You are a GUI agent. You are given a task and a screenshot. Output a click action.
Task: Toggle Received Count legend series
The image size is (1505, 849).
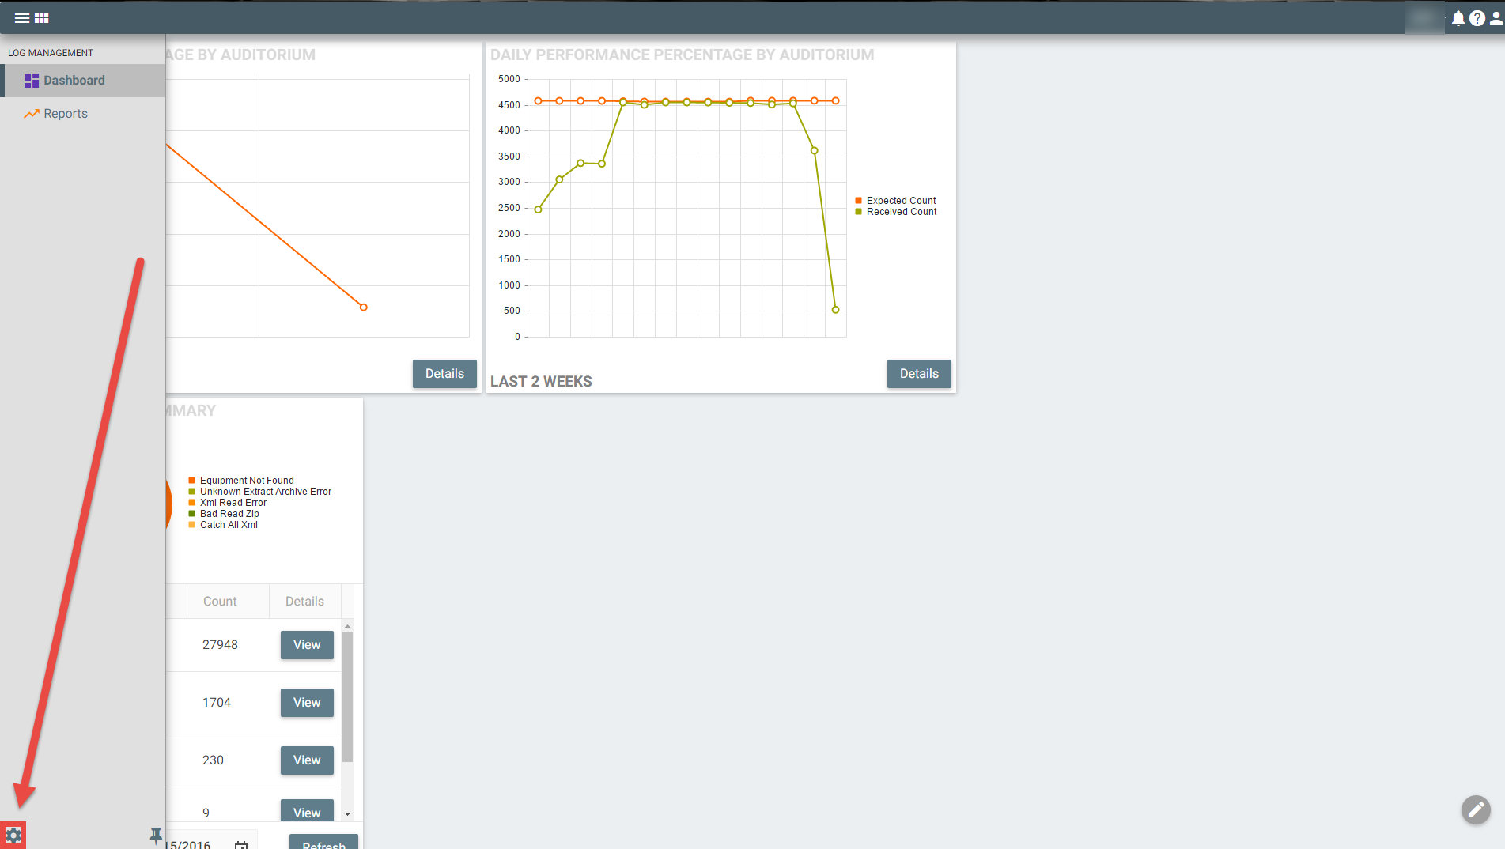point(901,212)
